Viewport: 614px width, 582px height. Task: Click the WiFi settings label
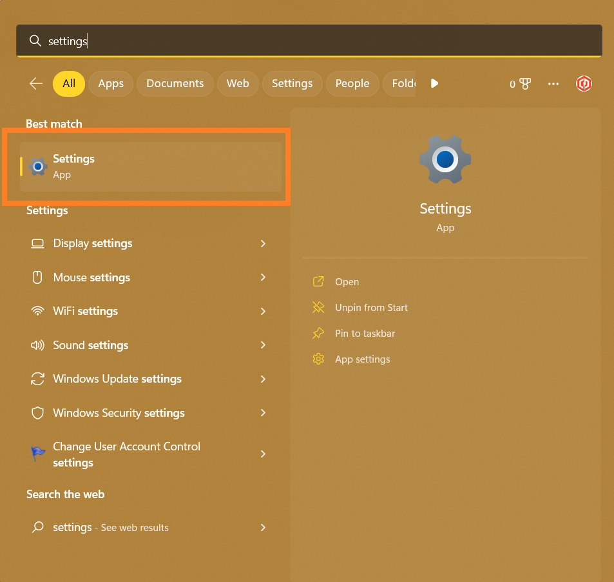click(85, 312)
